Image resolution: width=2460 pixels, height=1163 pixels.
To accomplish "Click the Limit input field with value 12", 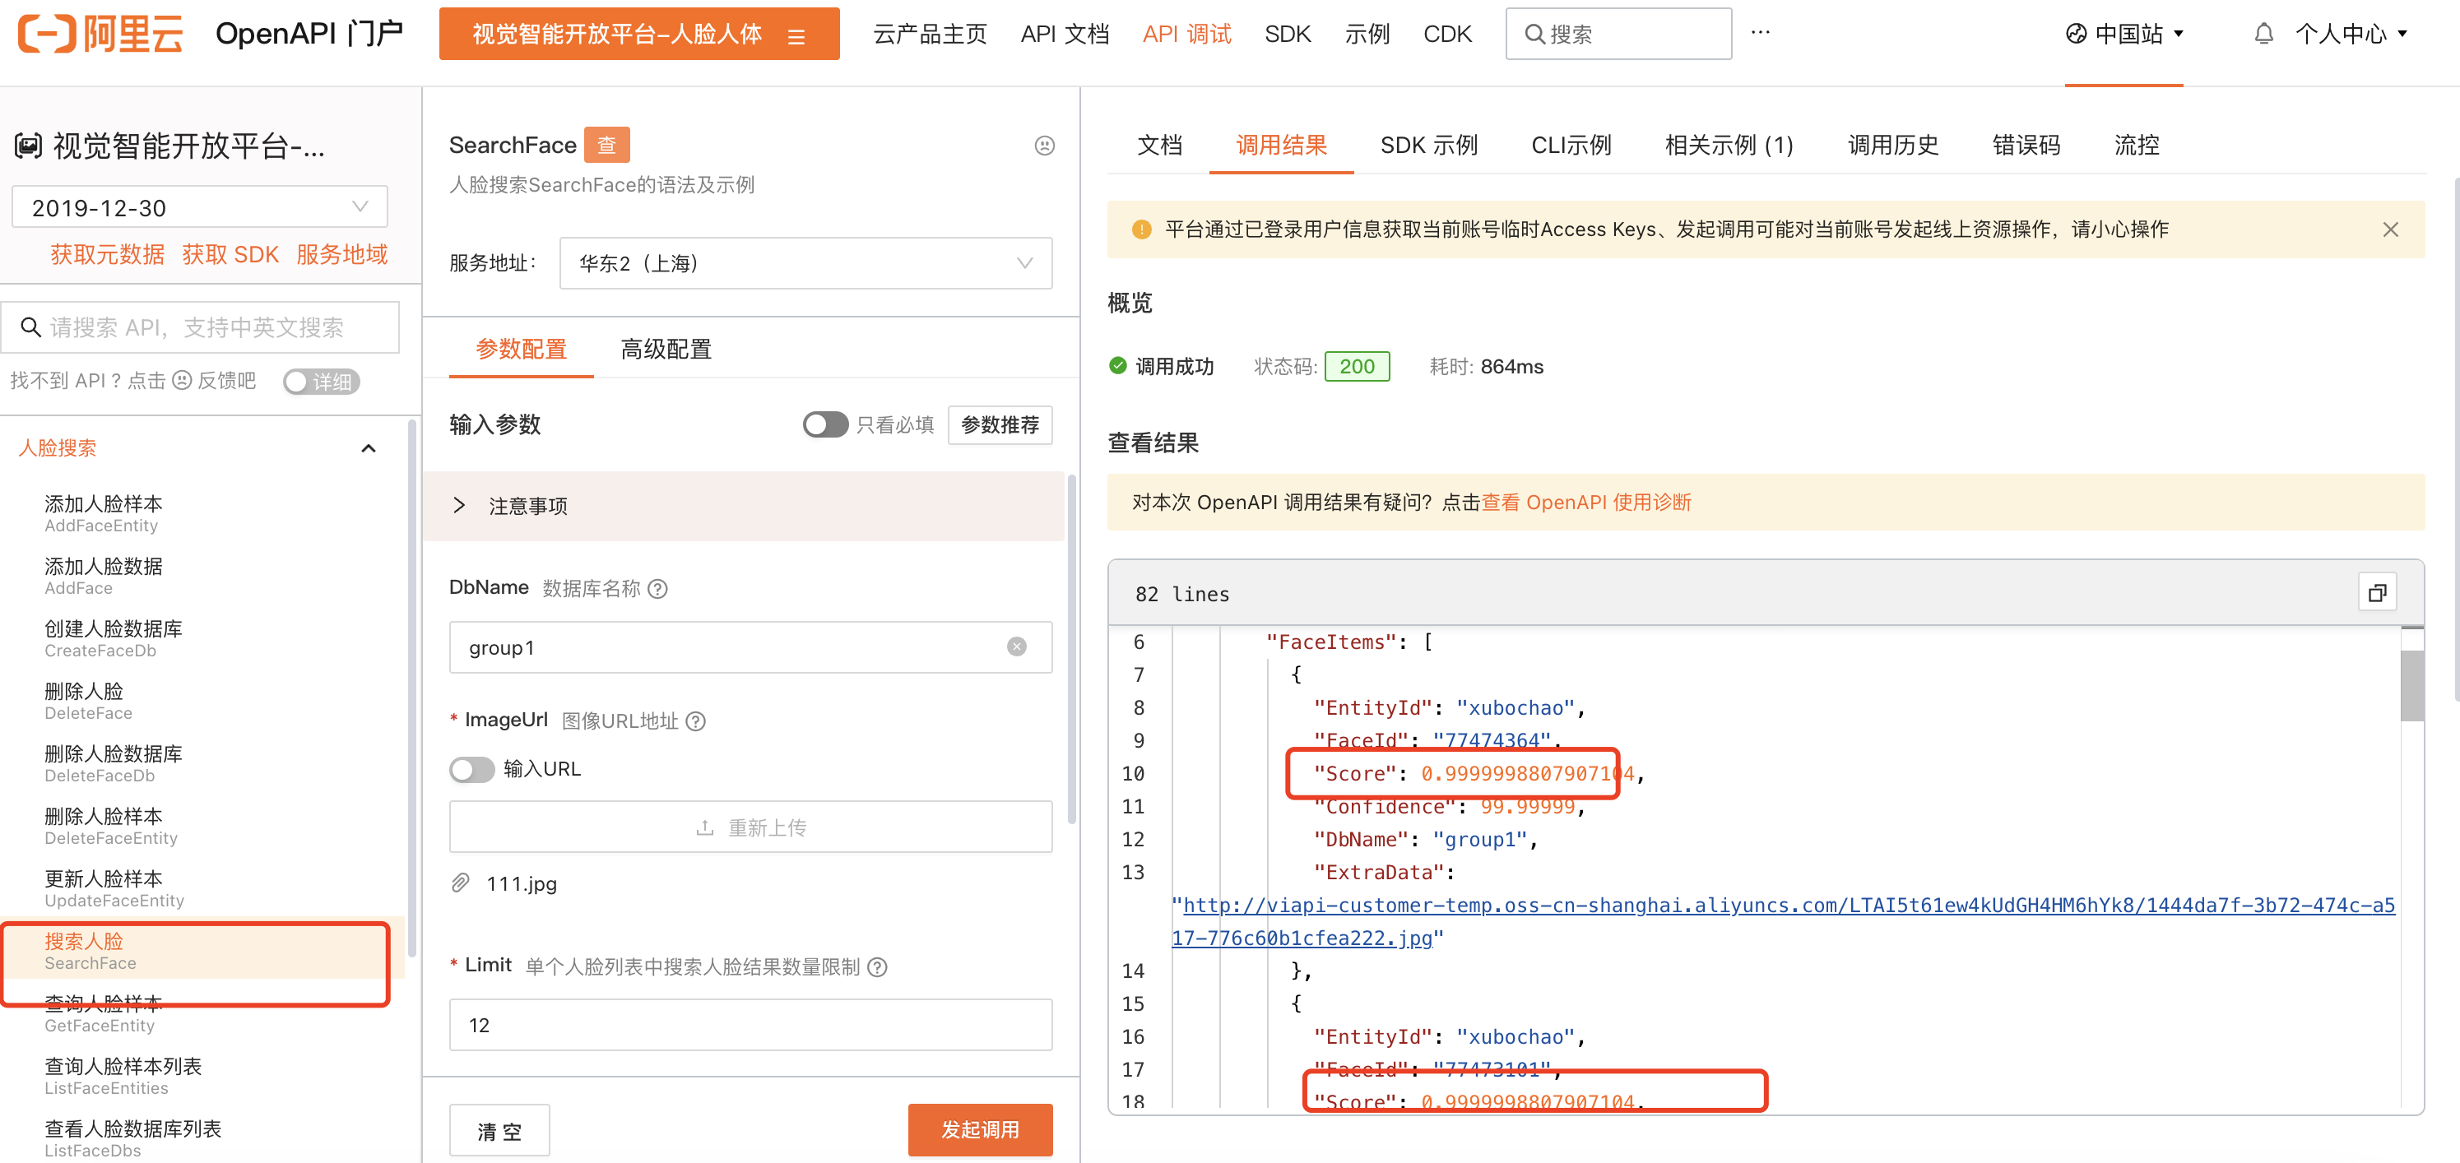I will (750, 1025).
